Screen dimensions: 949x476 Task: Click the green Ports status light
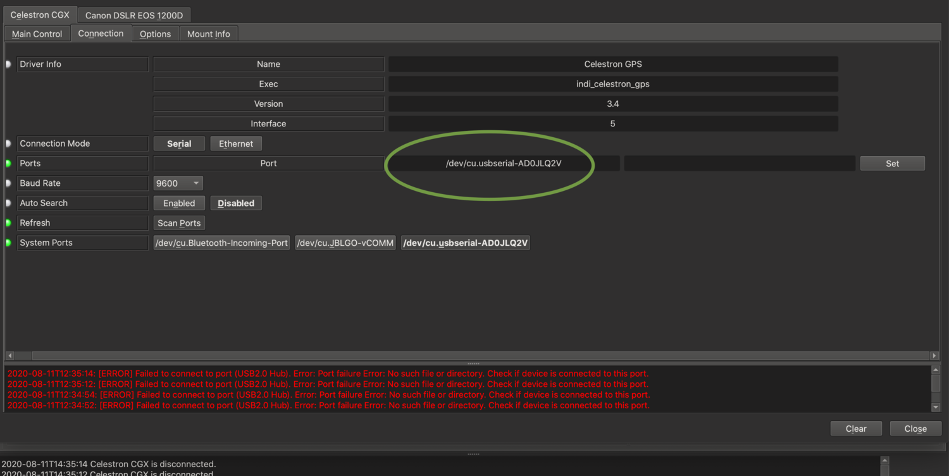point(9,164)
